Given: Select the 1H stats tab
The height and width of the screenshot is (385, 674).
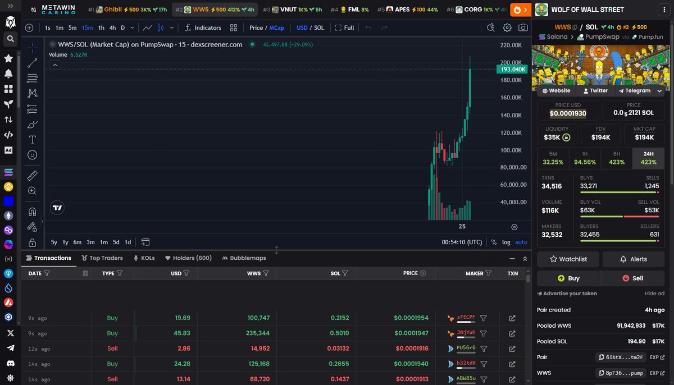Looking at the screenshot, I should [585, 158].
